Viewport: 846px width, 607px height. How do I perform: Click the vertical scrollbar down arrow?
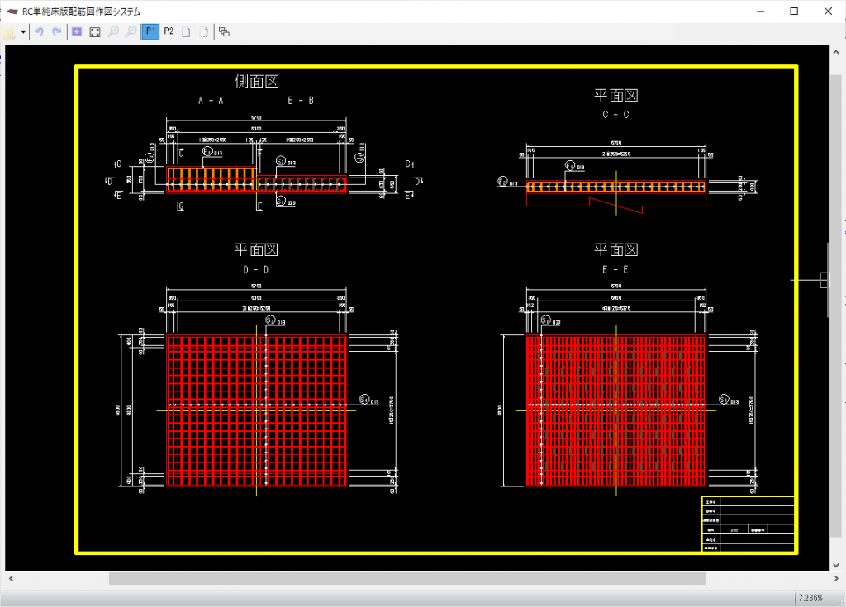[x=836, y=565]
